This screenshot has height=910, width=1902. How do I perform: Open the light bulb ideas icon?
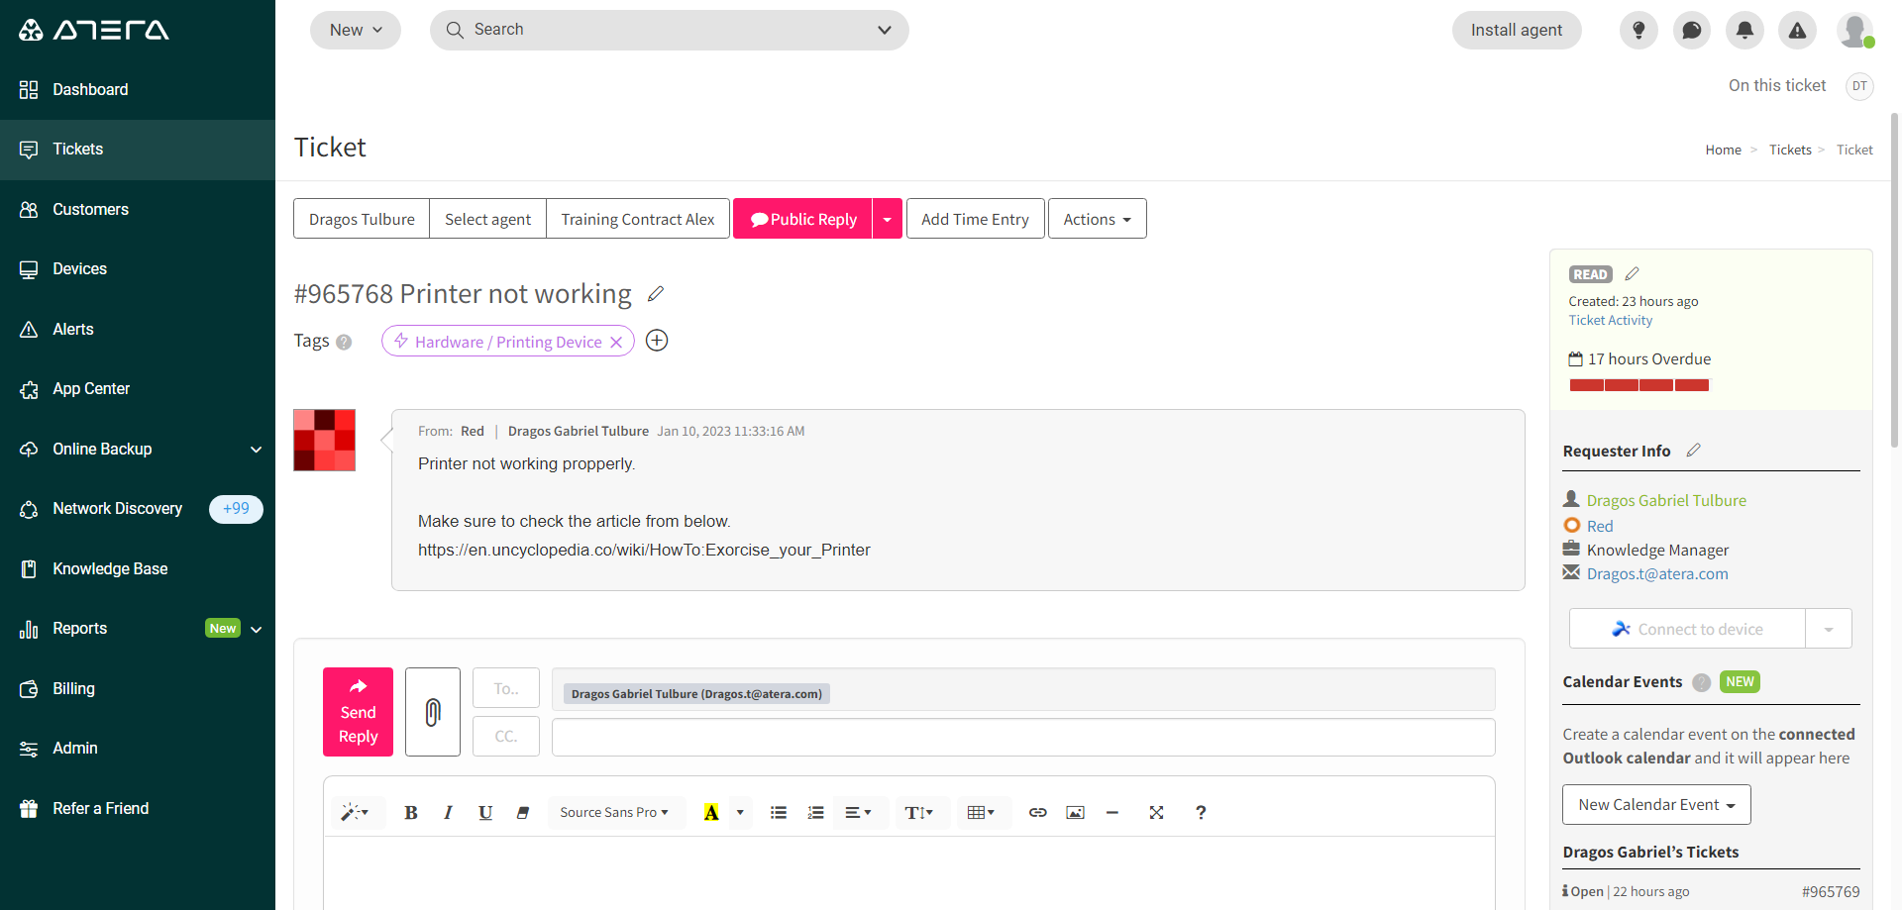click(x=1638, y=30)
